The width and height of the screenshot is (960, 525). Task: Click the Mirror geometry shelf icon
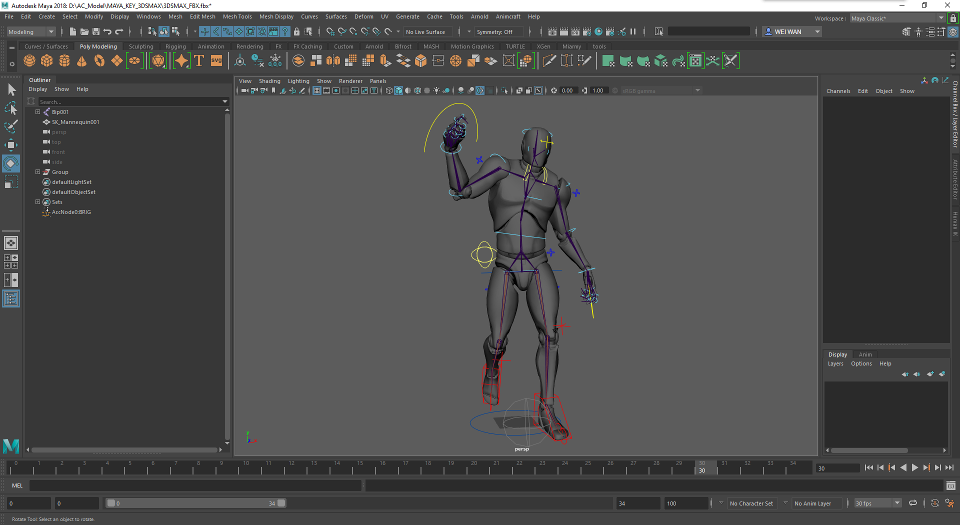click(x=333, y=61)
